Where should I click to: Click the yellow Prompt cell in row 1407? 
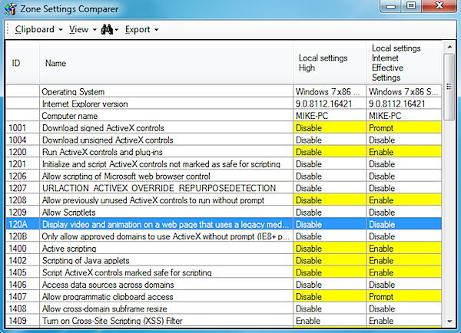pyautogui.click(x=404, y=296)
